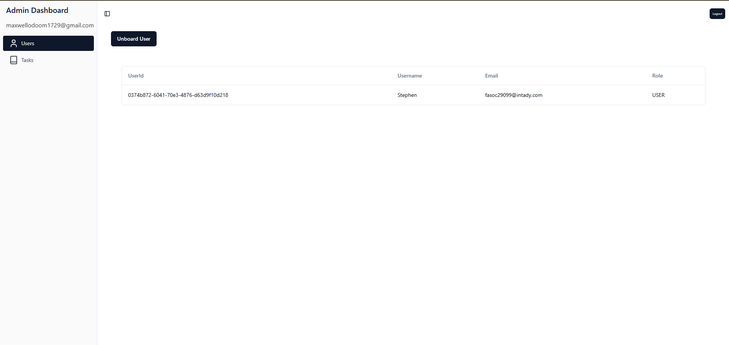Switch to the Tasks section
This screenshot has width=729, height=345.
pyautogui.click(x=48, y=60)
